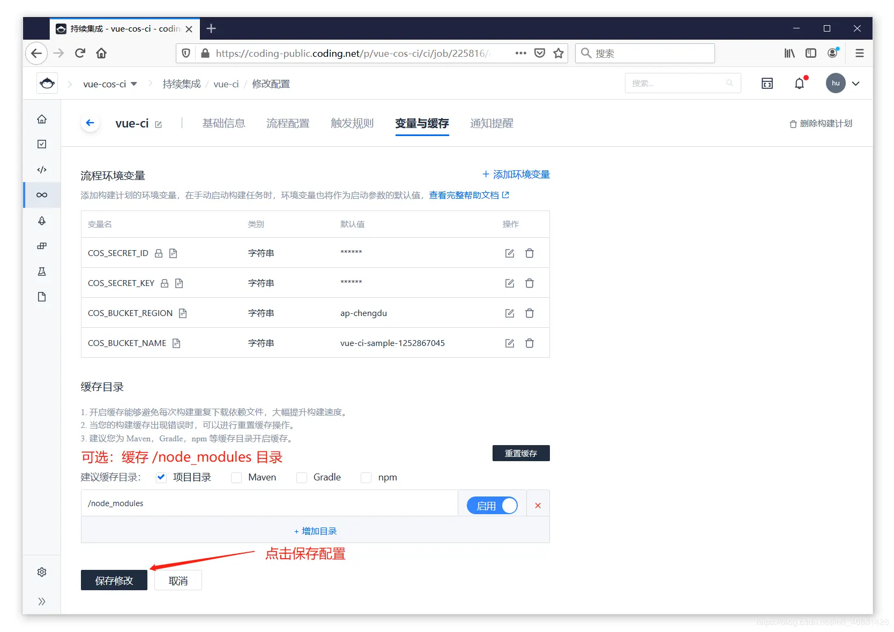Open the 流程配置 tab
The height and width of the screenshot is (632, 894).
(x=288, y=123)
